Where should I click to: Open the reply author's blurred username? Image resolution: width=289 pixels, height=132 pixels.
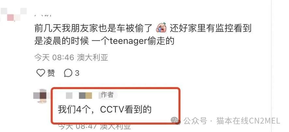click(79, 96)
